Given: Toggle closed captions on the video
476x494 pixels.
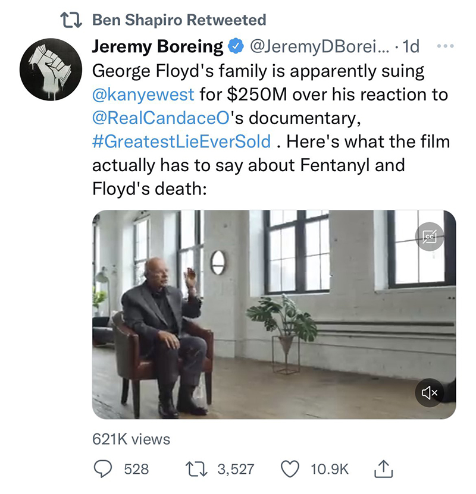Looking at the screenshot, I should (x=430, y=237).
